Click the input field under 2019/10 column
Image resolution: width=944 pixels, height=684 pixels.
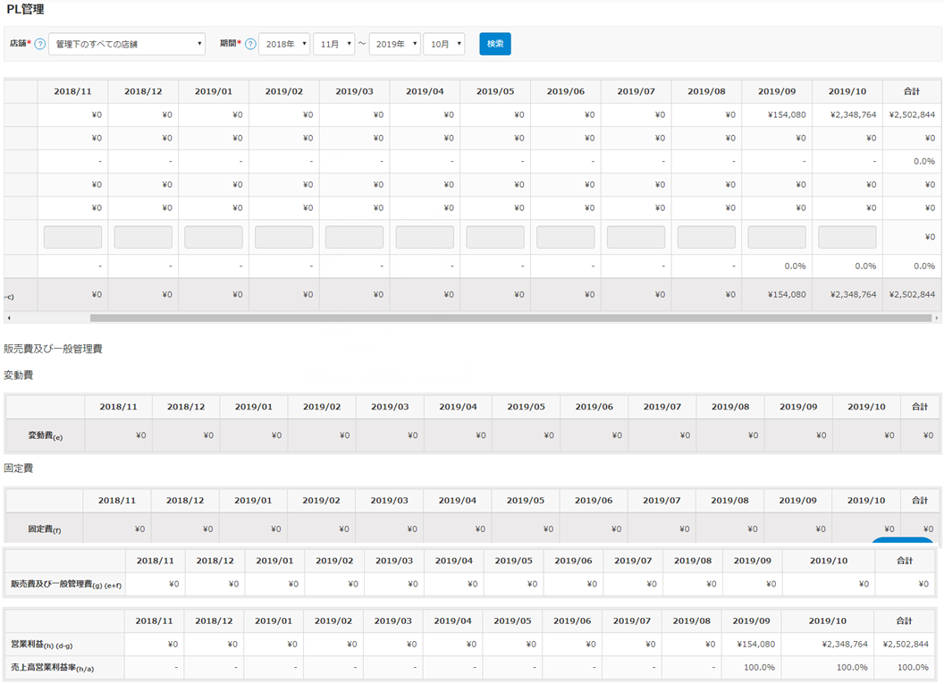click(x=847, y=237)
